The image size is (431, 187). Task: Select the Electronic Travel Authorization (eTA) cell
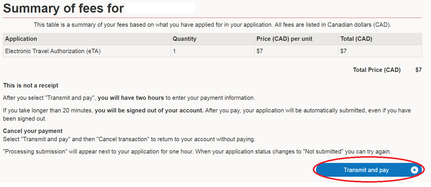pyautogui.click(x=87, y=51)
